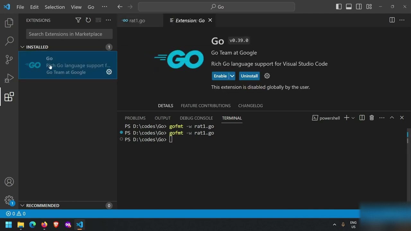Image resolution: width=411 pixels, height=231 pixels.
Task: Click the command center Go search box
Action: point(216,7)
